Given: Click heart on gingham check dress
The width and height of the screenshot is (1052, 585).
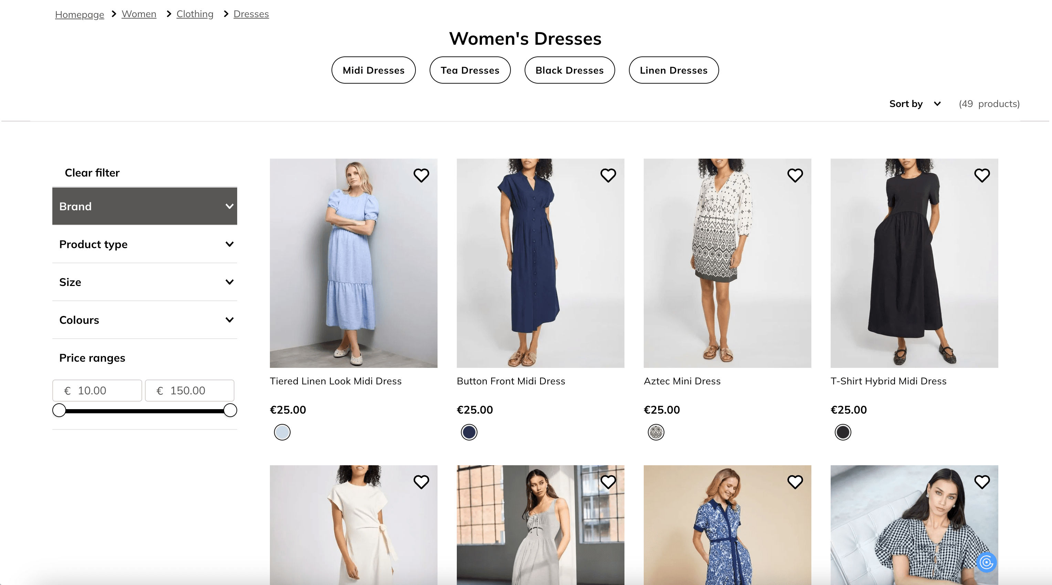Looking at the screenshot, I should (982, 482).
